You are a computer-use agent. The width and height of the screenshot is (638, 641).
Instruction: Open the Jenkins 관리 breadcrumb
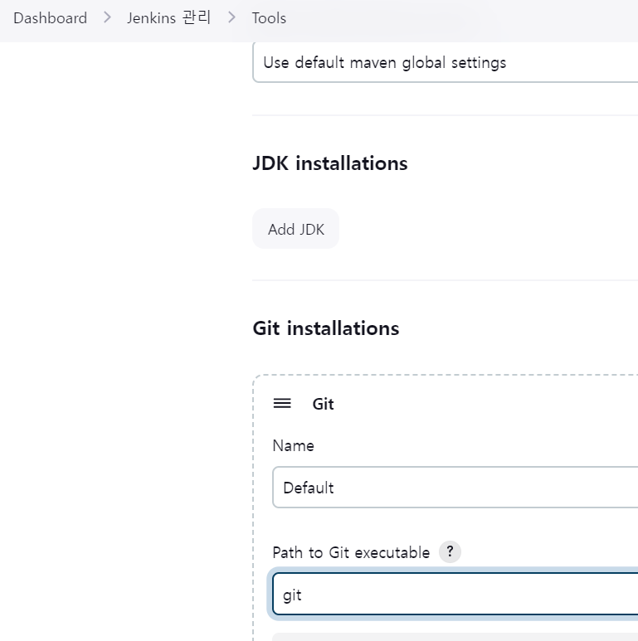click(168, 18)
